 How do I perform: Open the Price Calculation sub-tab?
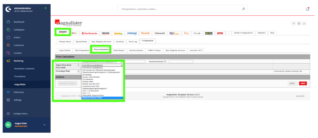click(x=101, y=50)
